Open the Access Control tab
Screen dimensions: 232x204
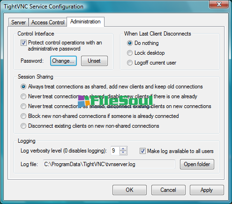coord(48,22)
